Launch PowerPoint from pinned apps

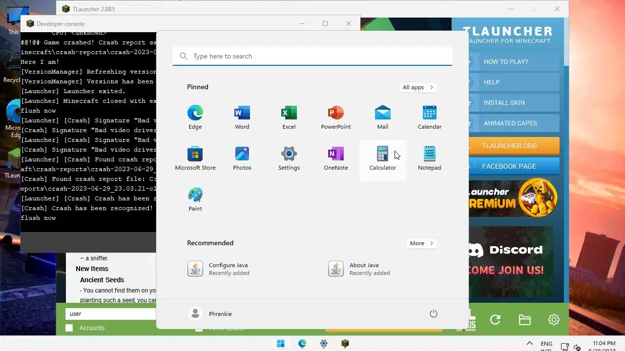coord(336,118)
